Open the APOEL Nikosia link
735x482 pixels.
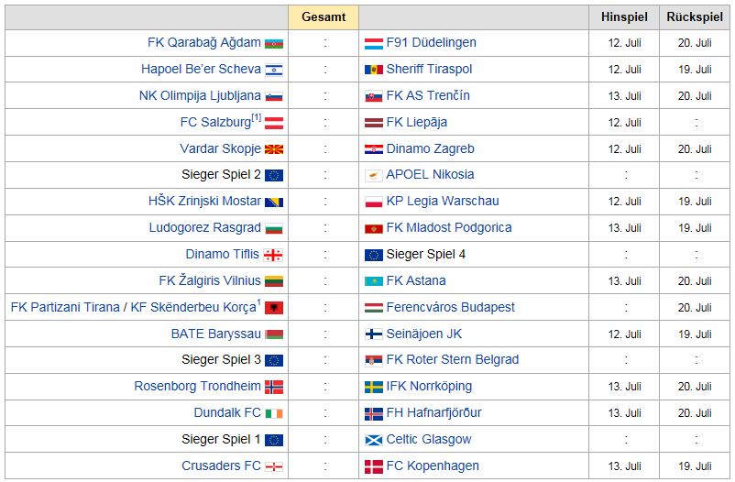[430, 174]
